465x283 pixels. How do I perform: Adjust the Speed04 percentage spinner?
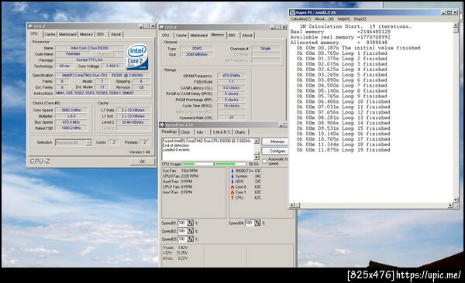click(x=257, y=223)
